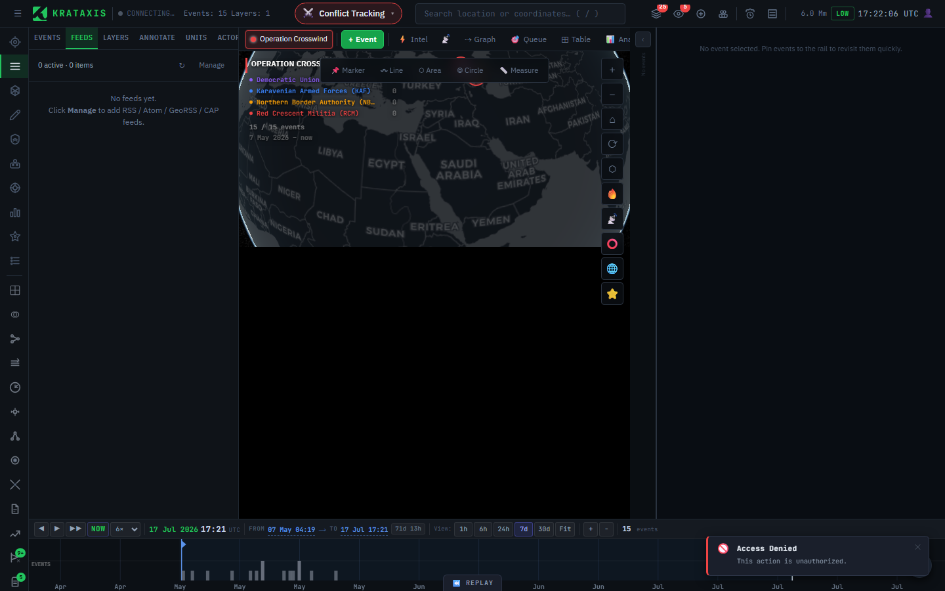Open the user profile icon
This screenshot has width=945, height=591.
pyautogui.click(x=928, y=13)
